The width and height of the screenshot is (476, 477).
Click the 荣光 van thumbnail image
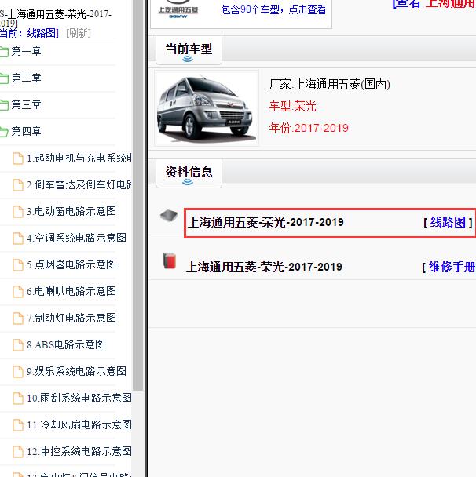(x=207, y=108)
